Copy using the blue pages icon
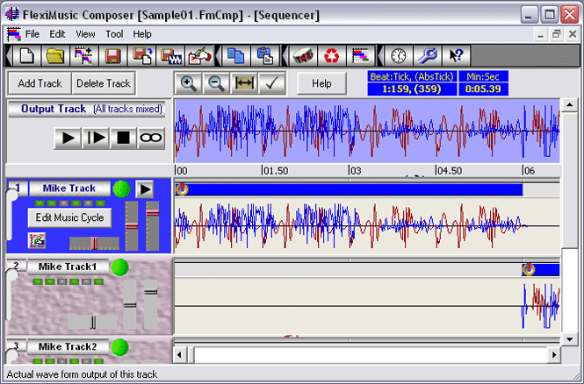584x384 pixels. pos(235,56)
